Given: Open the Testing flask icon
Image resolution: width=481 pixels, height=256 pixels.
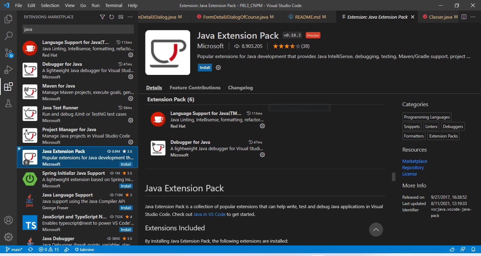Looking at the screenshot, I should 8,103.
